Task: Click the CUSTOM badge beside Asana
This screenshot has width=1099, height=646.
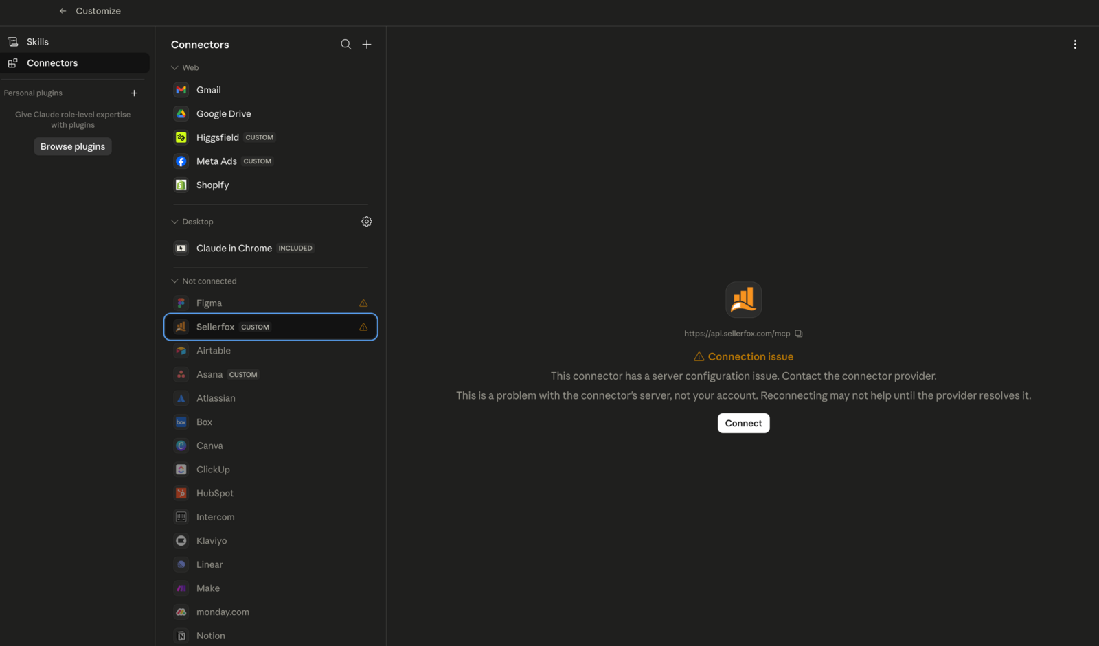Action: pyautogui.click(x=243, y=375)
